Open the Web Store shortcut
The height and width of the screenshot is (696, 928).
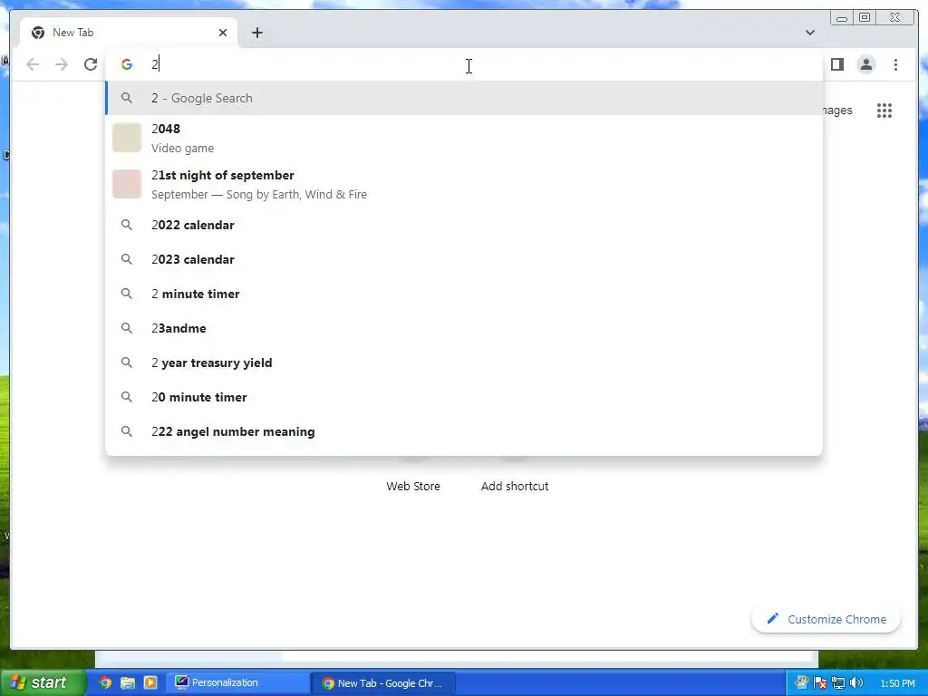(x=413, y=486)
